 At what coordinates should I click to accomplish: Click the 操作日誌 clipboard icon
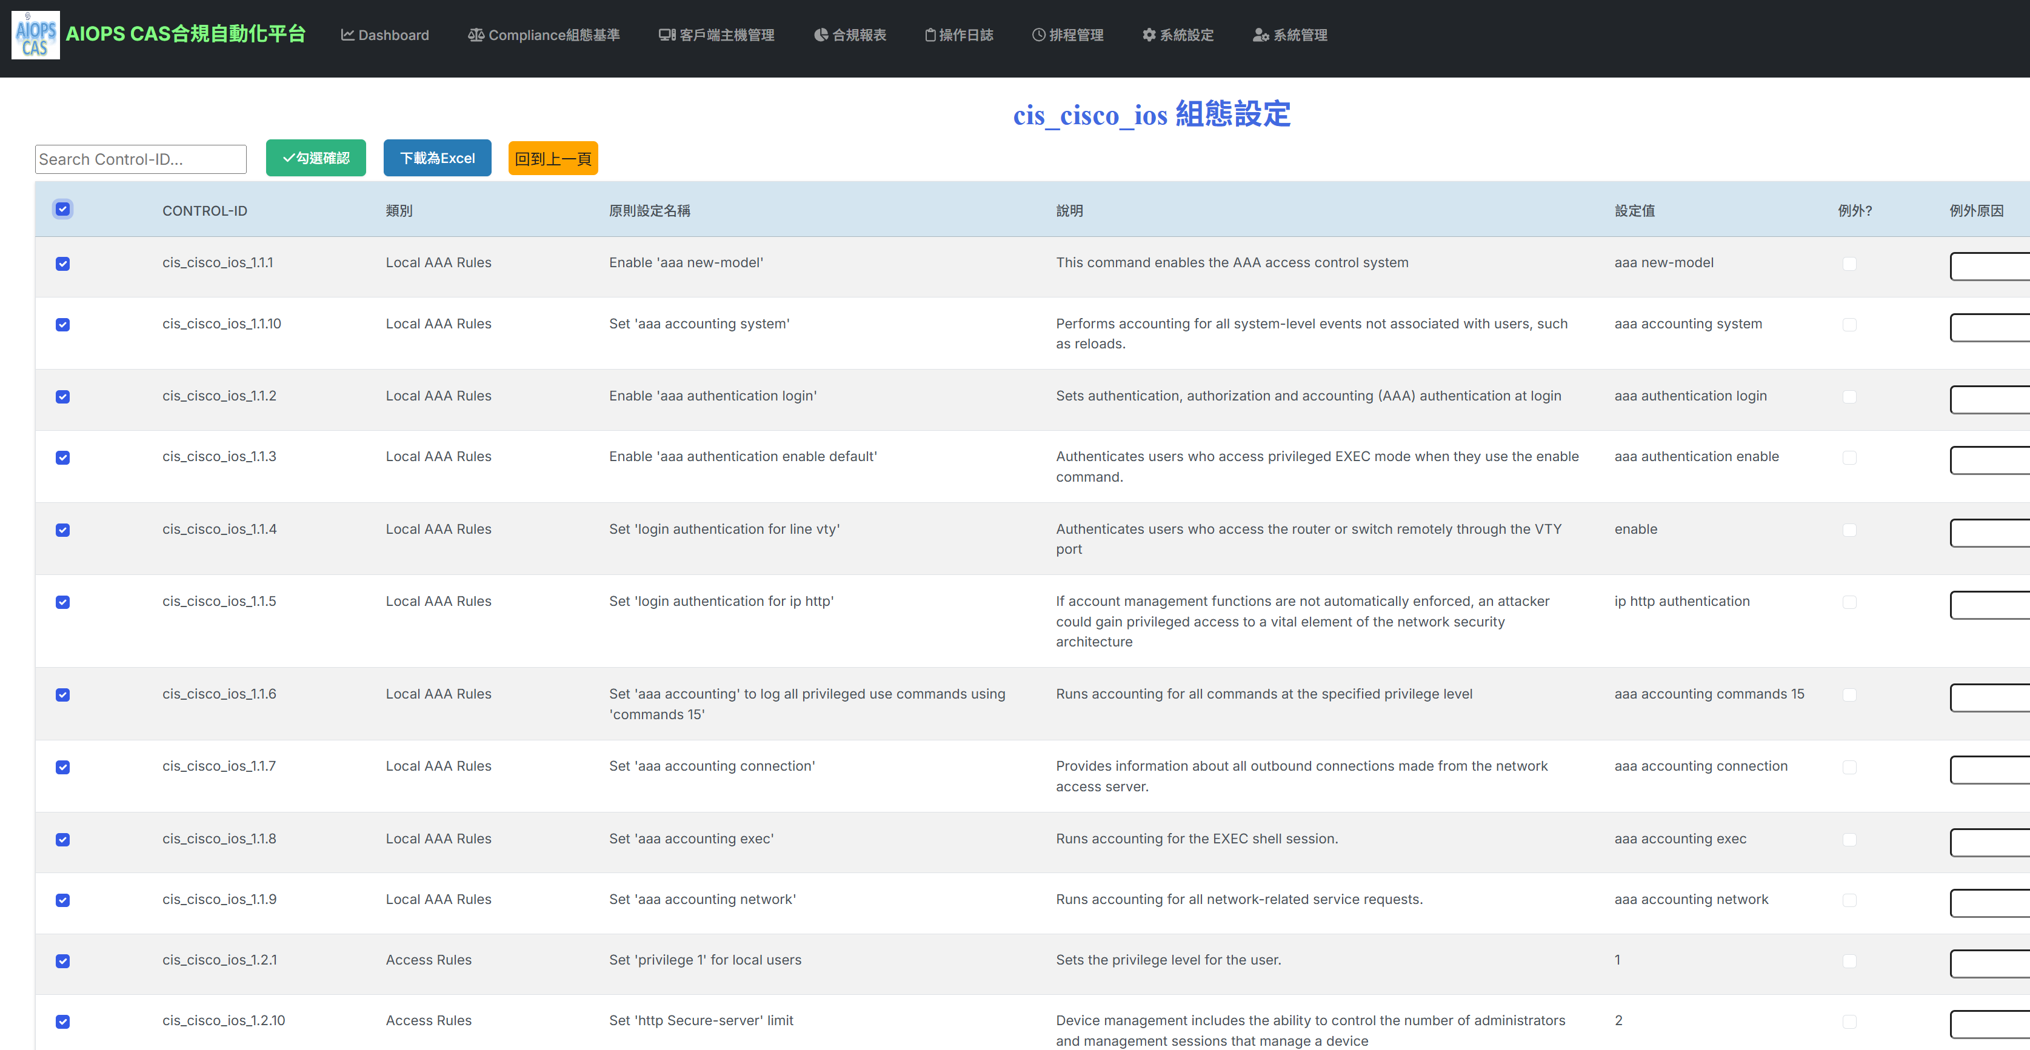coord(930,35)
